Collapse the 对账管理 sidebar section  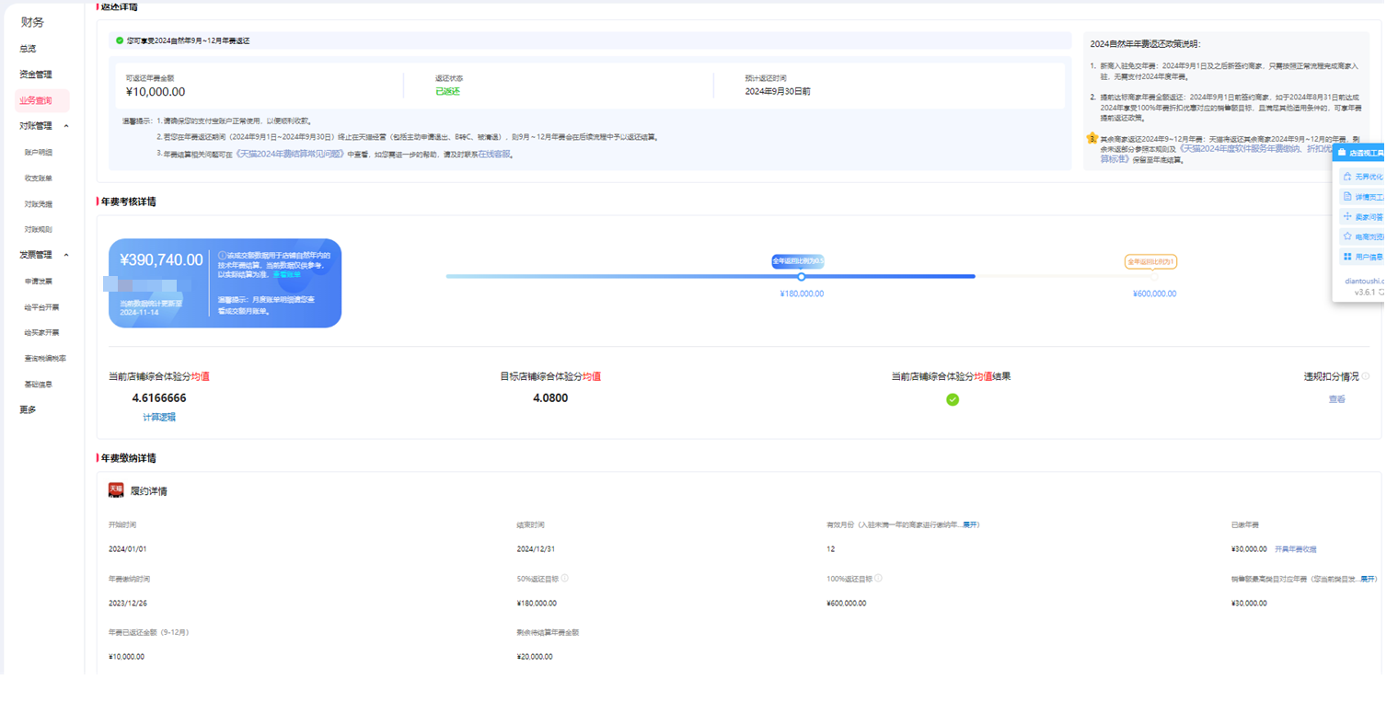point(66,126)
